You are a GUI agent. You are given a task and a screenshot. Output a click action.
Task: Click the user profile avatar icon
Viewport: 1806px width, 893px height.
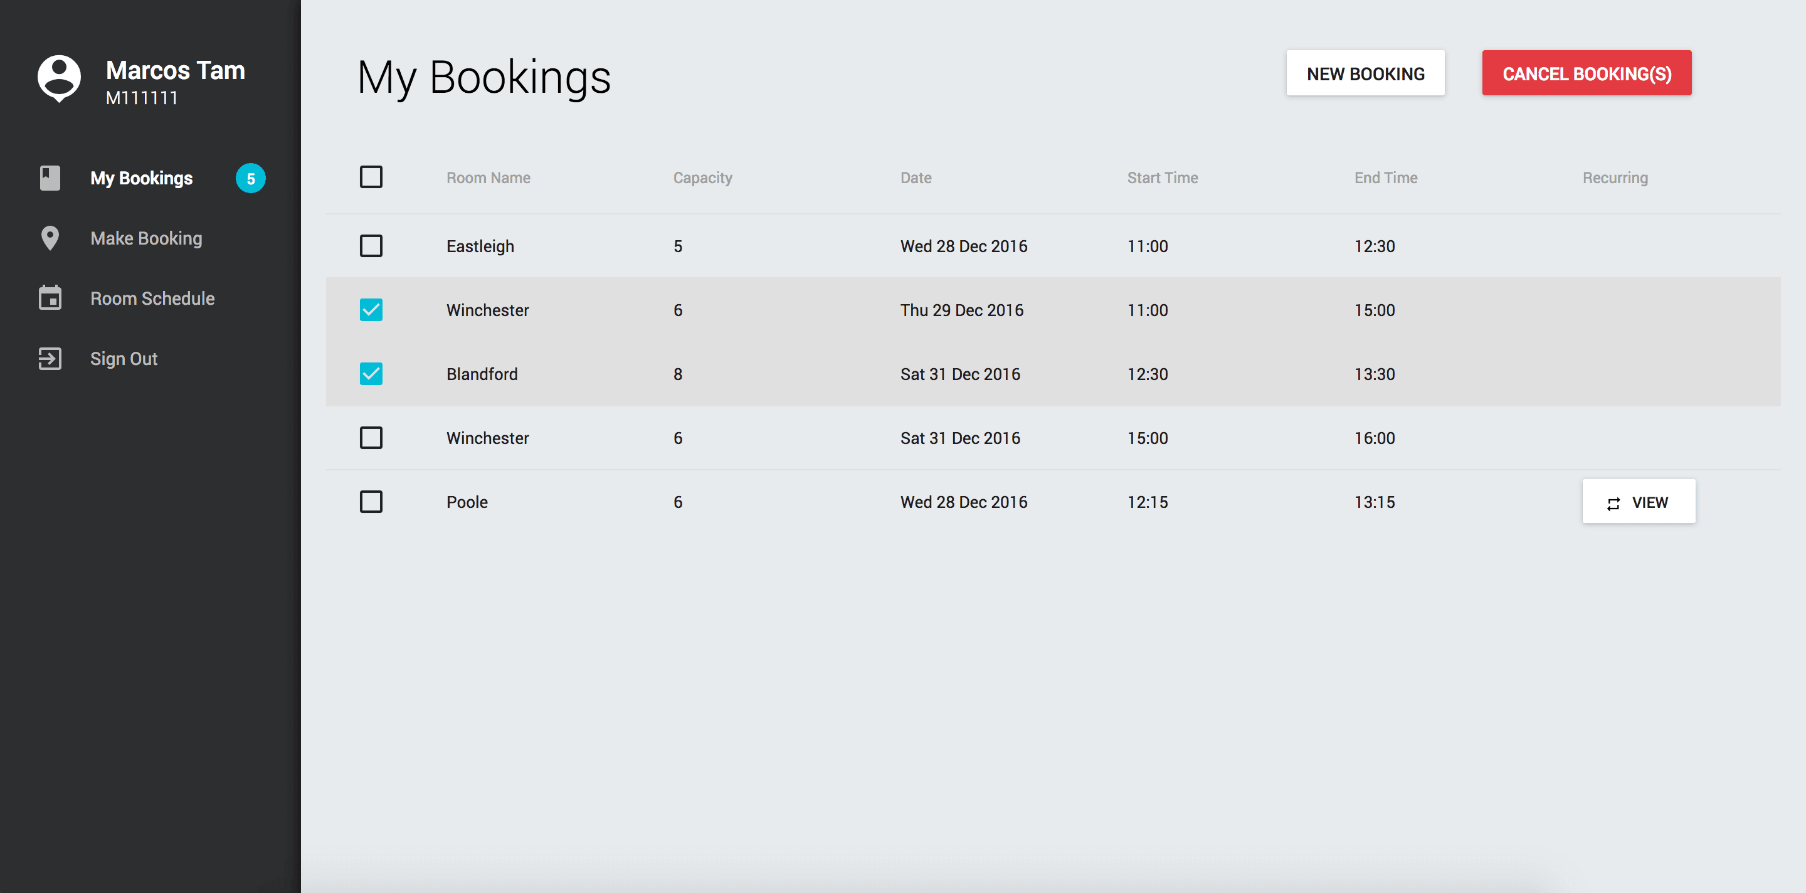click(59, 78)
